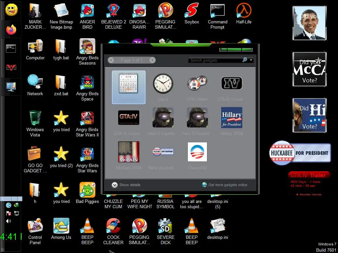Select the Among Us desktop shortcut

(61, 229)
